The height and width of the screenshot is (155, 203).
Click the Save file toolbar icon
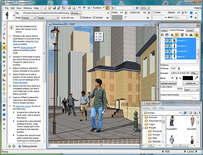coord(54,8)
